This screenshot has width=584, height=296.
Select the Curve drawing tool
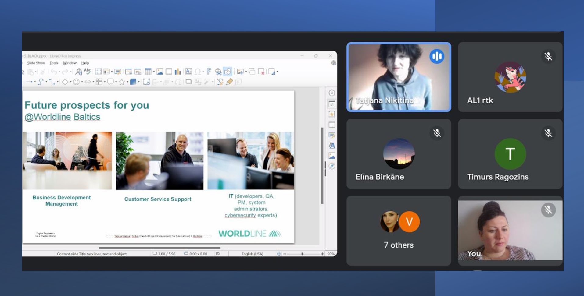pyautogui.click(x=41, y=82)
